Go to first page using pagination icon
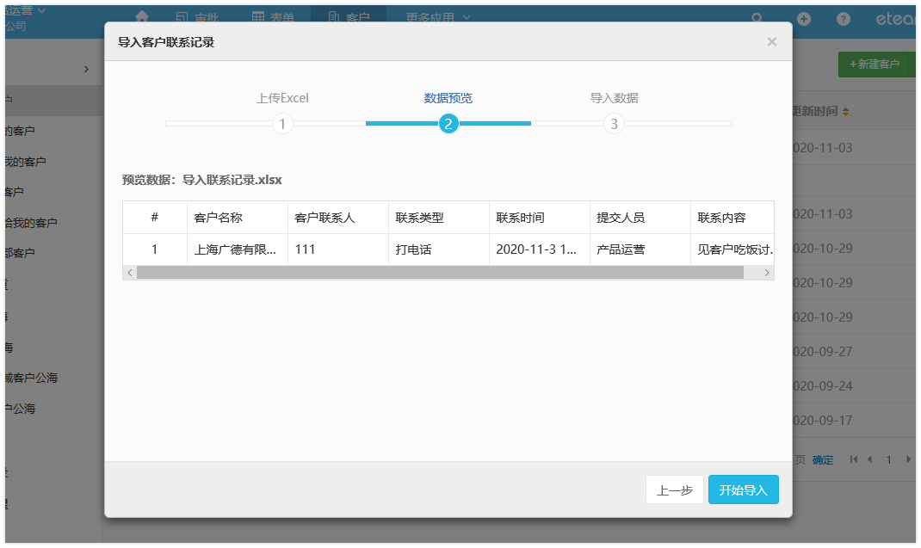Viewport: 921px width, 548px height. 854,459
